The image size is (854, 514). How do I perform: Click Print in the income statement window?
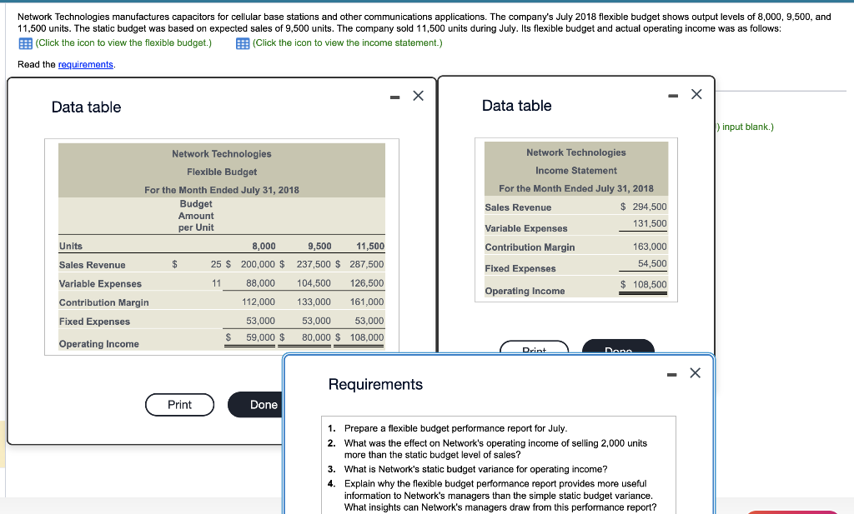(x=534, y=350)
